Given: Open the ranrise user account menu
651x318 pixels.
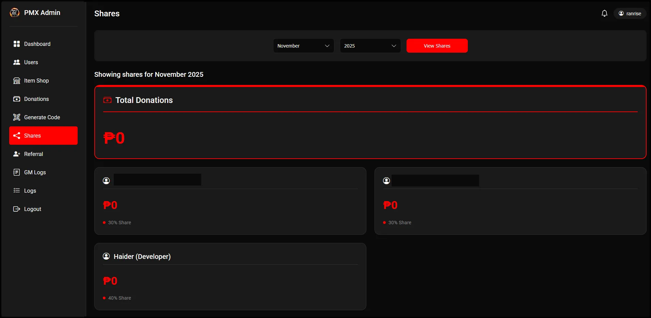Looking at the screenshot, I should tap(630, 14).
